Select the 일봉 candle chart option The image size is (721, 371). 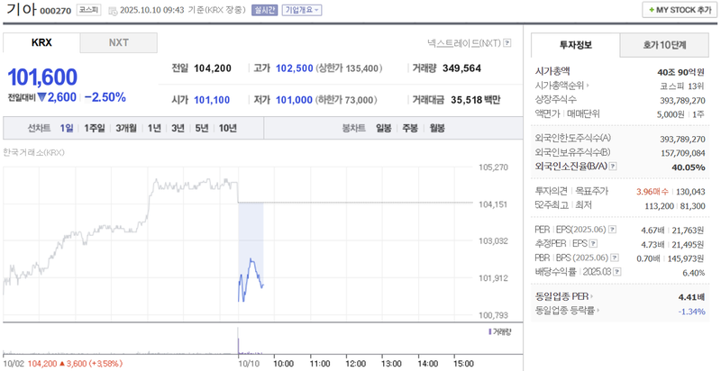click(x=384, y=128)
